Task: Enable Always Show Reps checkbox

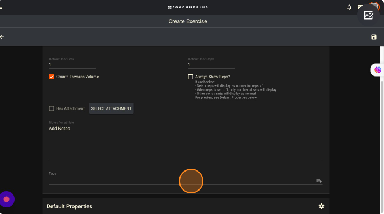Action: click(190, 77)
